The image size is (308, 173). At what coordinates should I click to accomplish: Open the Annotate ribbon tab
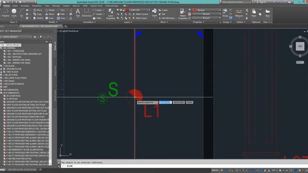[x=25, y=6]
